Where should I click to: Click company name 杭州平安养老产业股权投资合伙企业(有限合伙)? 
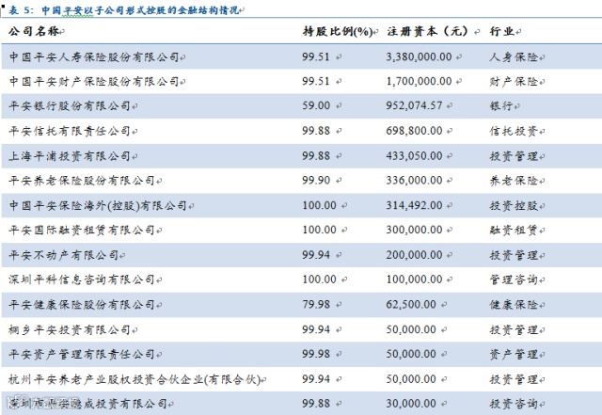point(135,379)
